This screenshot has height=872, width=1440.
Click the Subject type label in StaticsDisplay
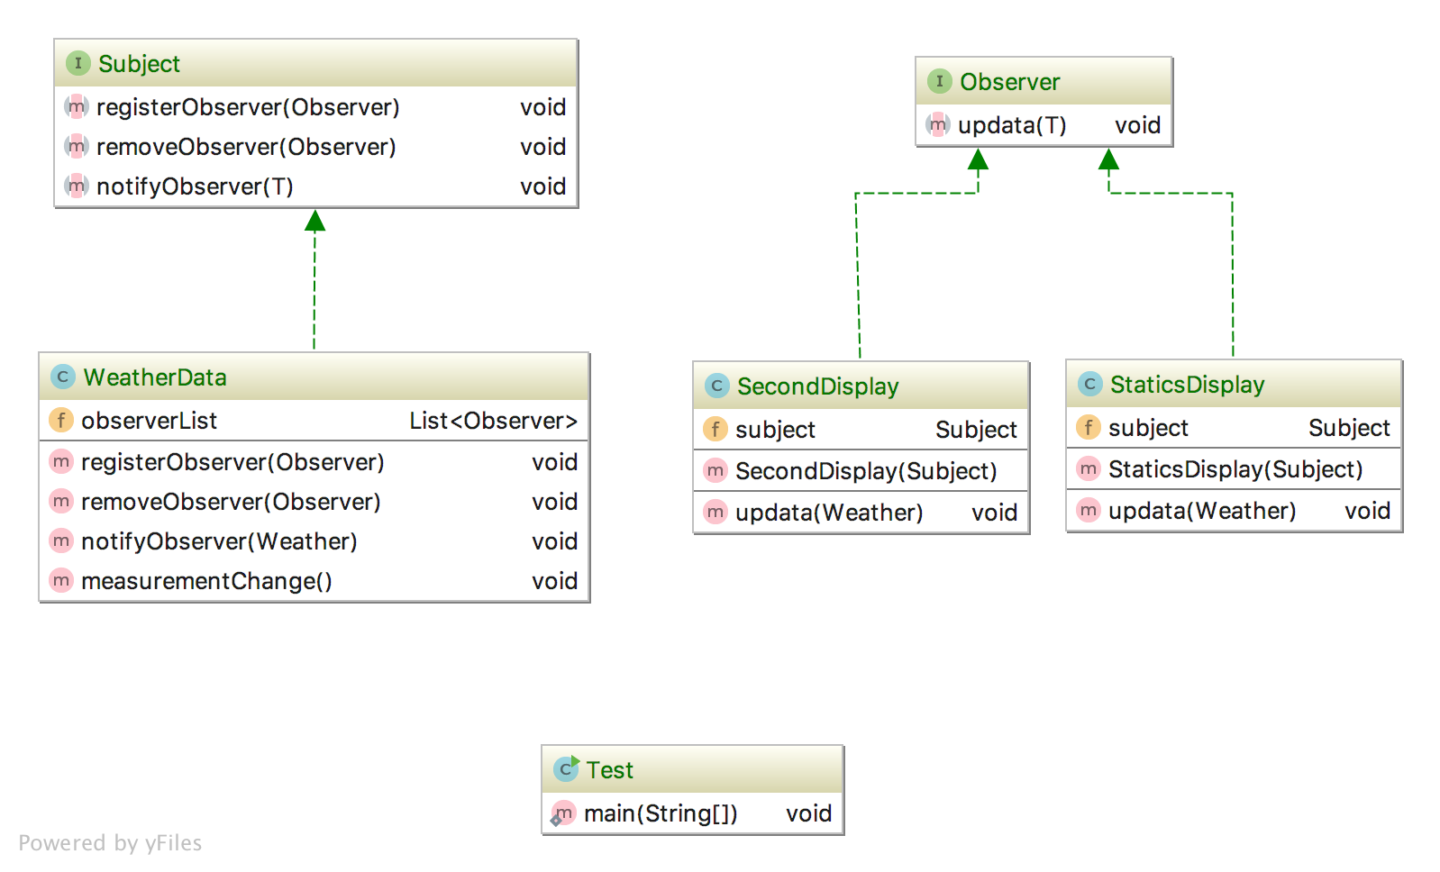pos(1349,428)
